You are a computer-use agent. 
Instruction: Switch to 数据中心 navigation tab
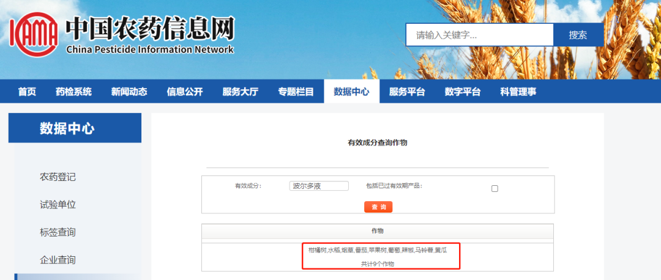coord(351,92)
